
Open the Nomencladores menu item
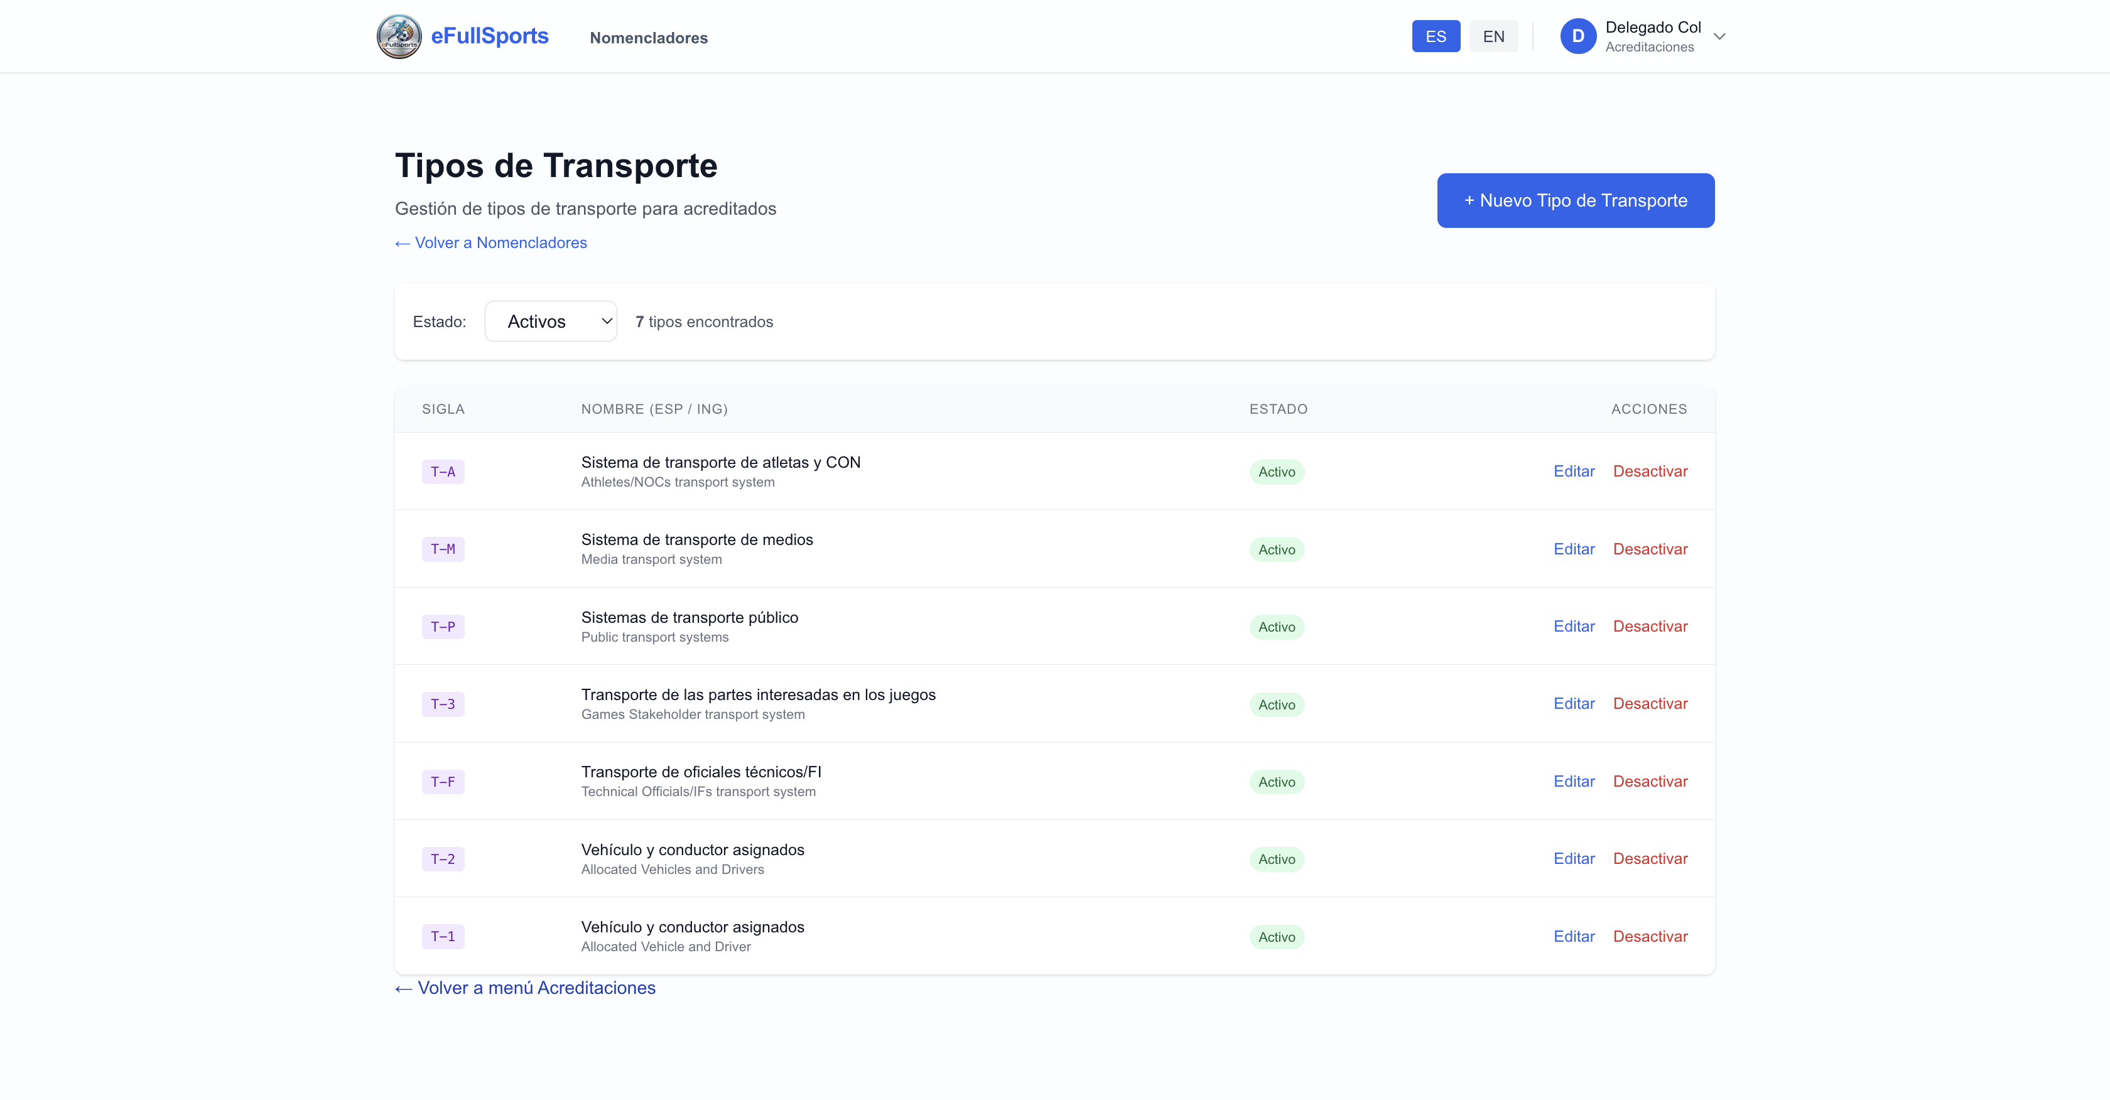click(648, 38)
